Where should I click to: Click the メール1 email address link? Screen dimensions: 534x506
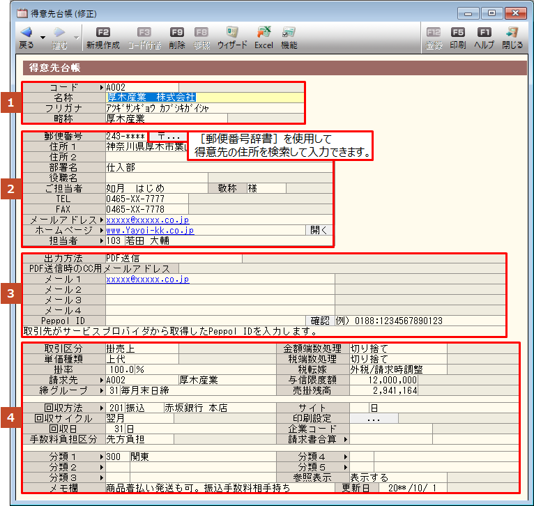click(x=148, y=279)
